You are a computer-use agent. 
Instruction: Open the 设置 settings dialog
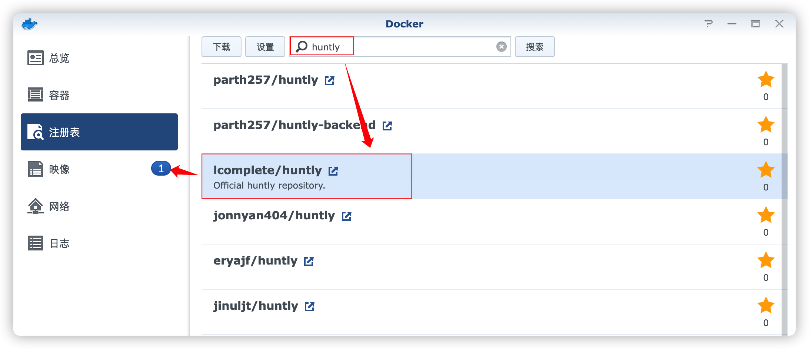(x=265, y=47)
